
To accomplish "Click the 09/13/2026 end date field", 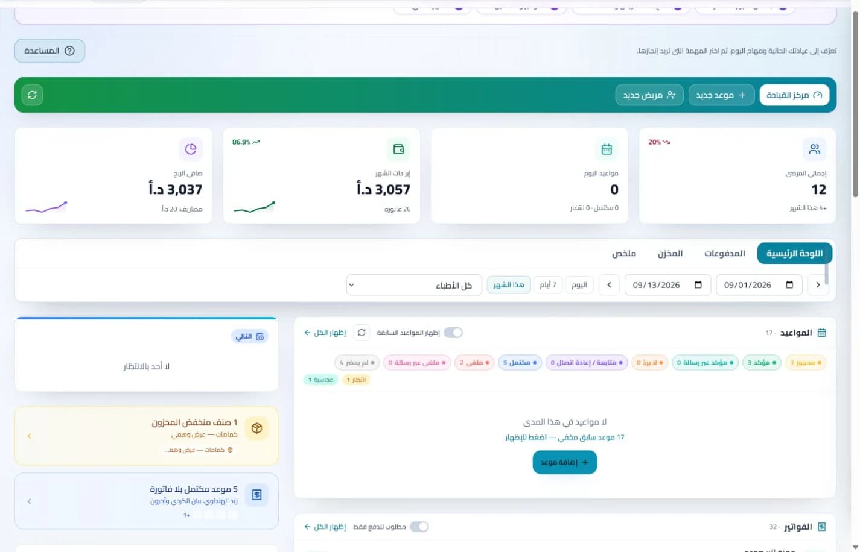I will (667, 285).
